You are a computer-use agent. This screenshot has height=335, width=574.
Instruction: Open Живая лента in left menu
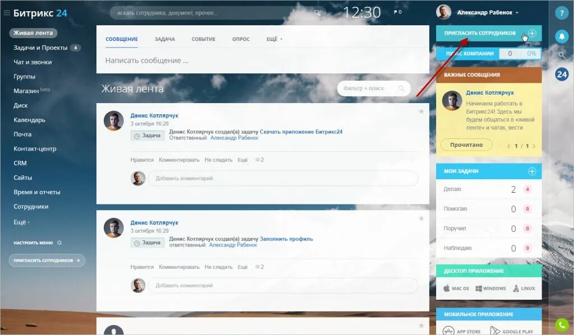coord(33,33)
